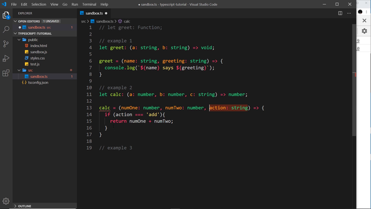Open the Source Control view icon
The height and width of the screenshot is (209, 371).
(x=6, y=44)
